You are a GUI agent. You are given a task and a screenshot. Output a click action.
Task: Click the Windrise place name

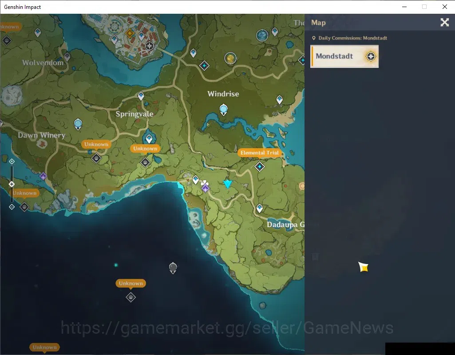pos(223,94)
